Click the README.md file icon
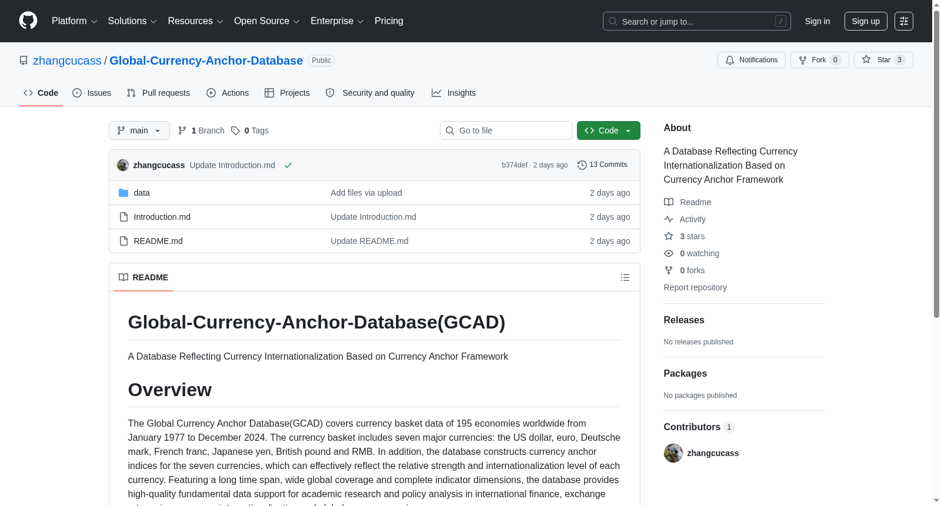This screenshot has width=941, height=506. (124, 241)
